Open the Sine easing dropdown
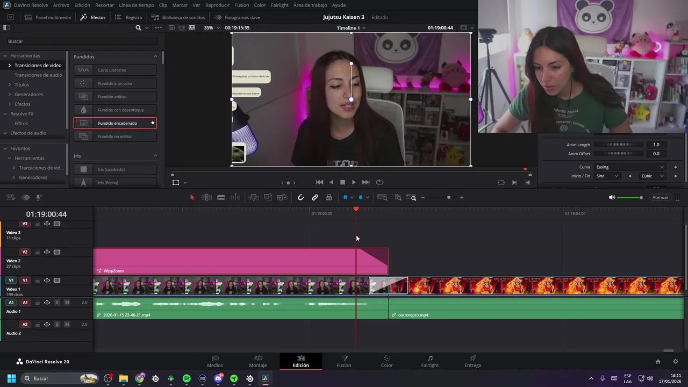The image size is (688, 387). (607, 176)
